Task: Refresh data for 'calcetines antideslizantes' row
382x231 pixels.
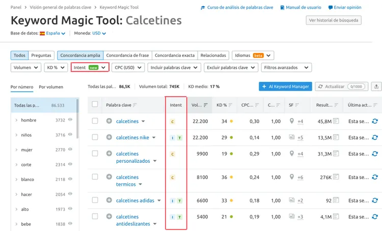Action: [375, 217]
